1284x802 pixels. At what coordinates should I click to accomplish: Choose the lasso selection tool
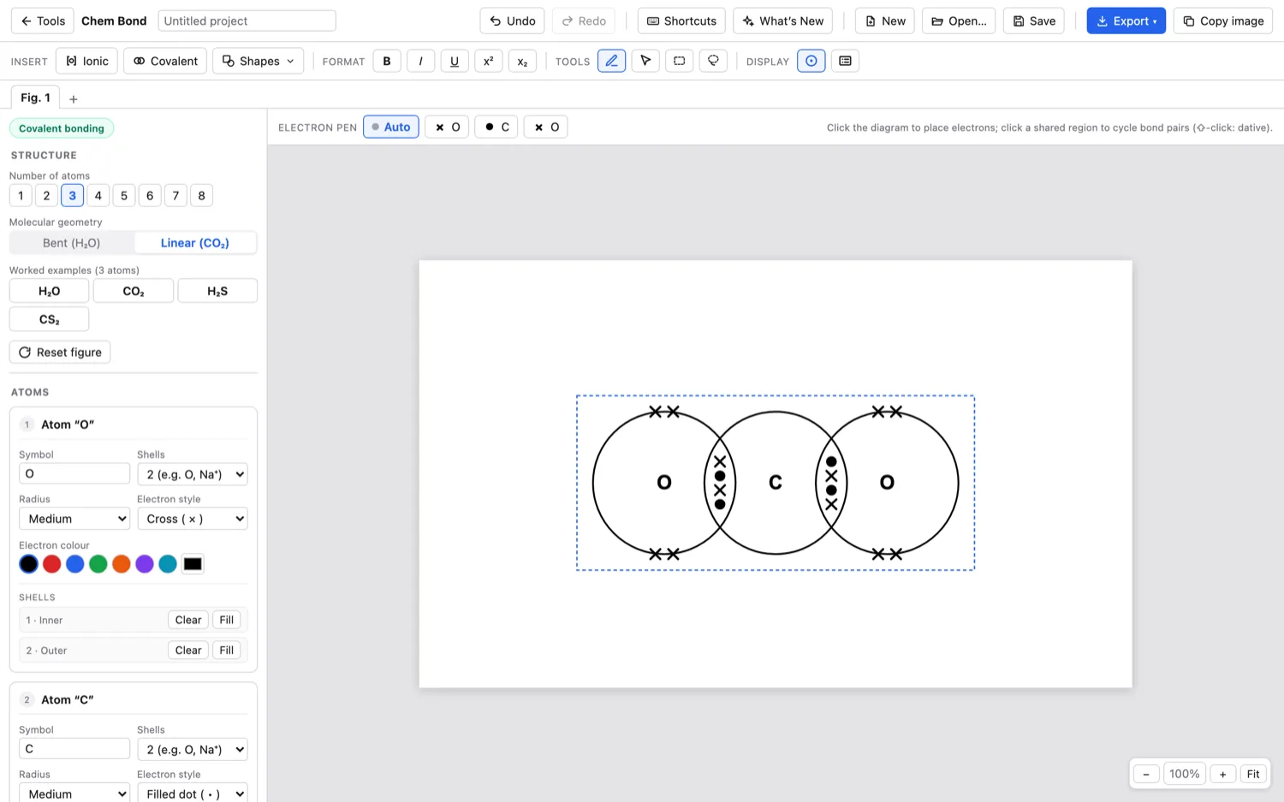click(713, 61)
